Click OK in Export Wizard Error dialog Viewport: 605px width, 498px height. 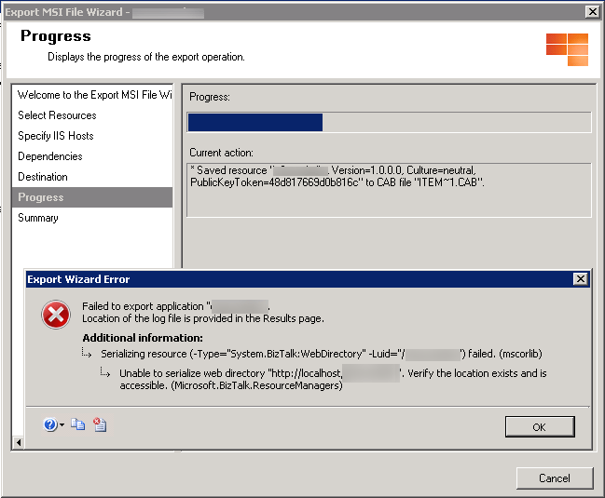(x=540, y=426)
